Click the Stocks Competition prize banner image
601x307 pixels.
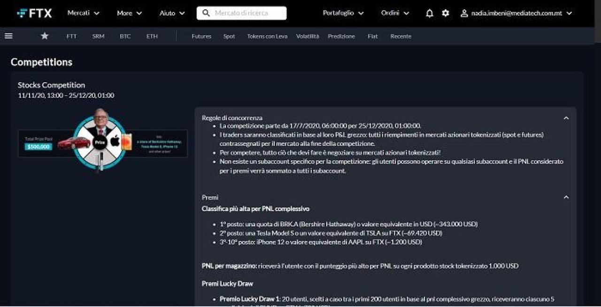click(102, 141)
